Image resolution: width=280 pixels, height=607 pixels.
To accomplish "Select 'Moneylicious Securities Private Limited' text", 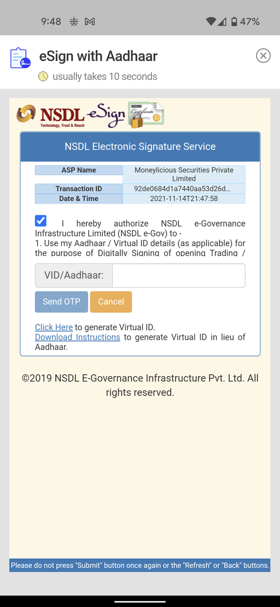I will click(x=184, y=174).
